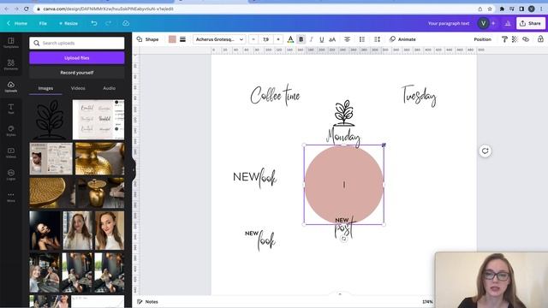The width and height of the screenshot is (548, 308).
Task: Toggle italic formatting
Action: [x=312, y=39]
